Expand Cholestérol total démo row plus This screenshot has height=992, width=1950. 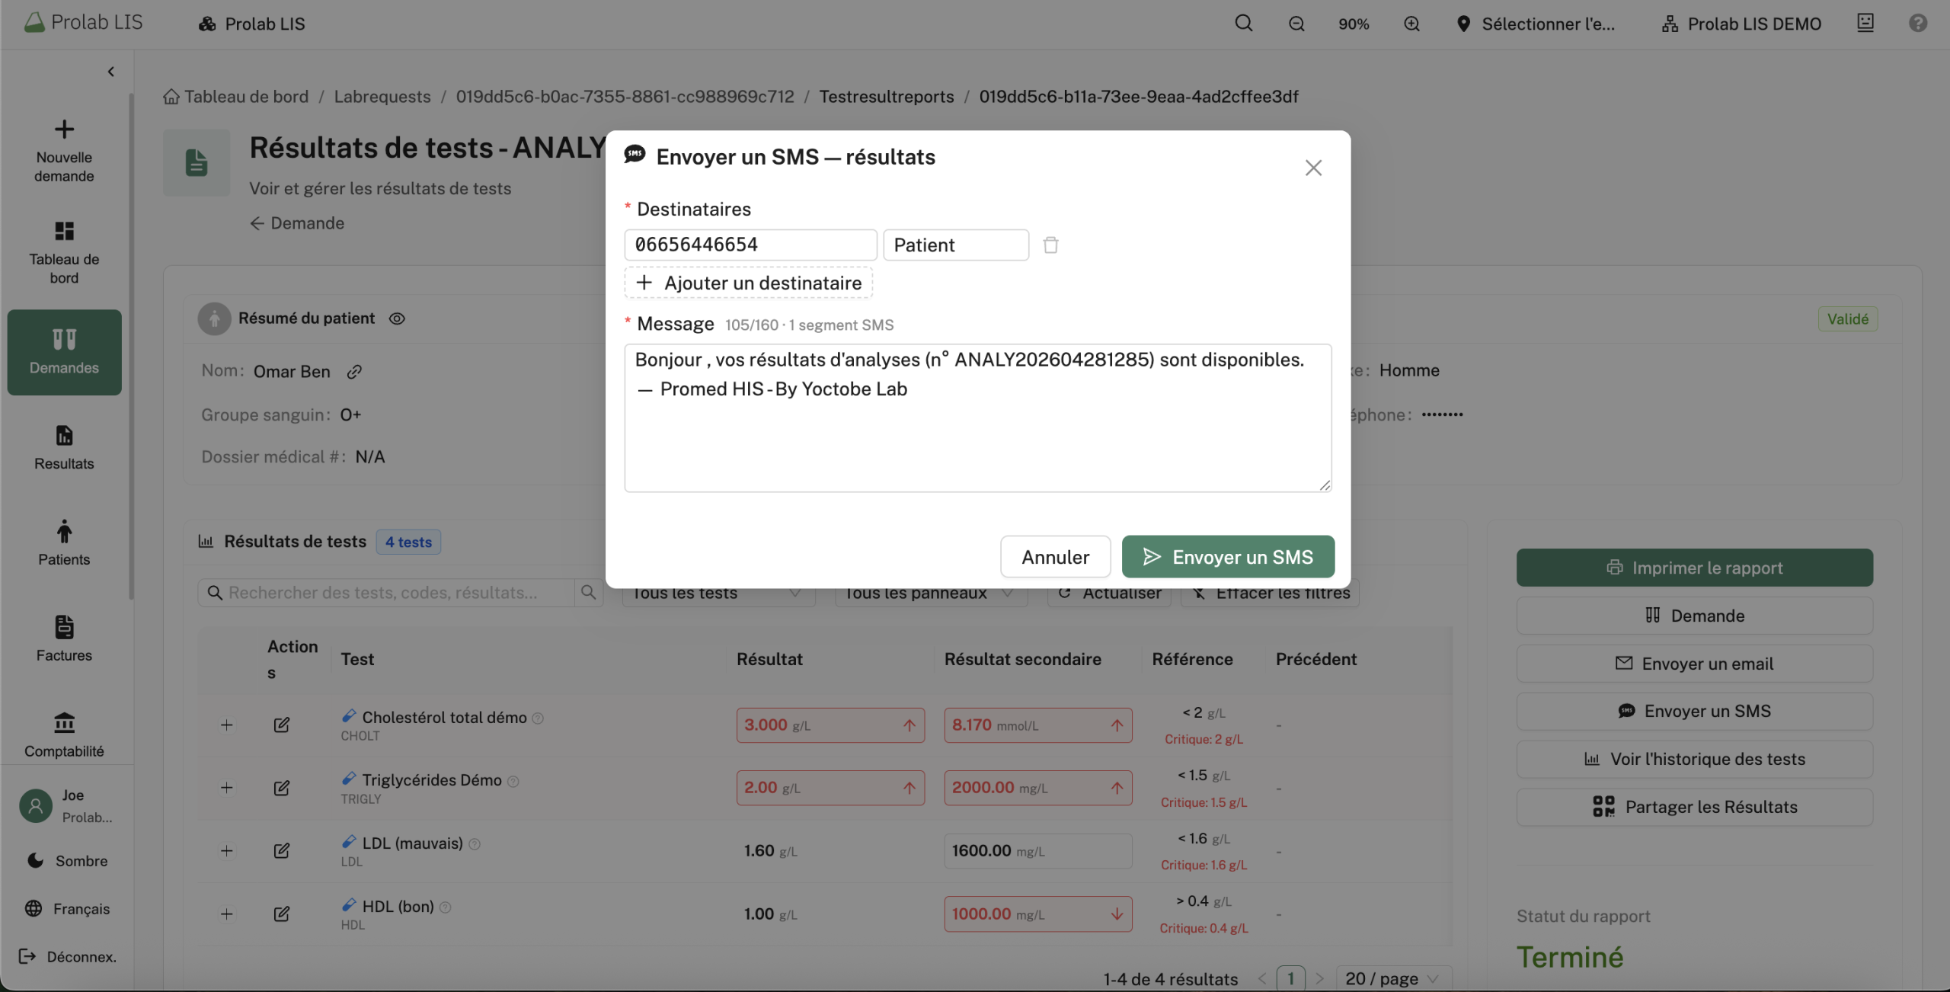point(226,725)
